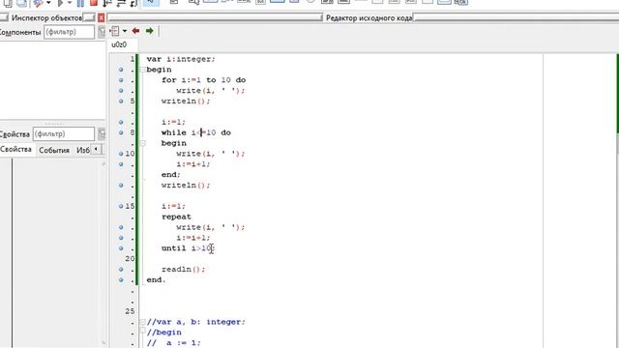The width and height of the screenshot is (619, 348).
Task: Click the filter funnel beside the Компоненты field
Action: click(102, 32)
